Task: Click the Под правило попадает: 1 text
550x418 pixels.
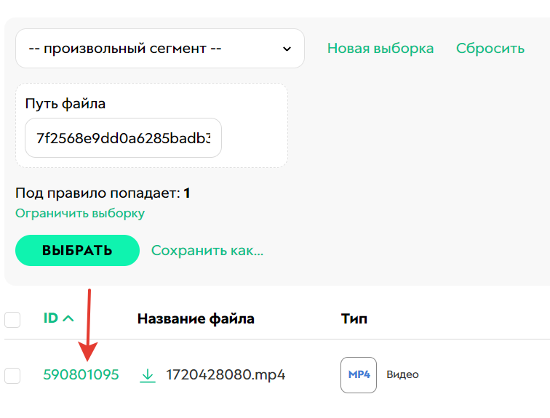Action: pyautogui.click(x=103, y=193)
